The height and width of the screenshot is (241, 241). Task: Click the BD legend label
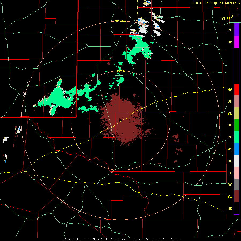tap(230, 114)
